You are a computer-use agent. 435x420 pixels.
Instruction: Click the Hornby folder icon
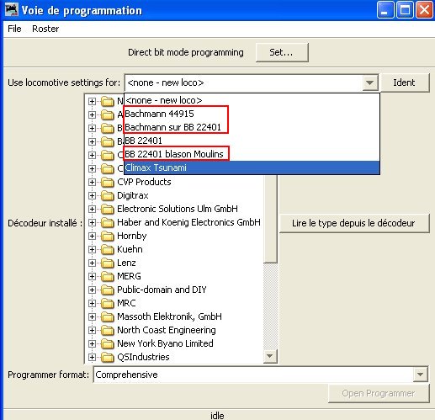click(108, 237)
